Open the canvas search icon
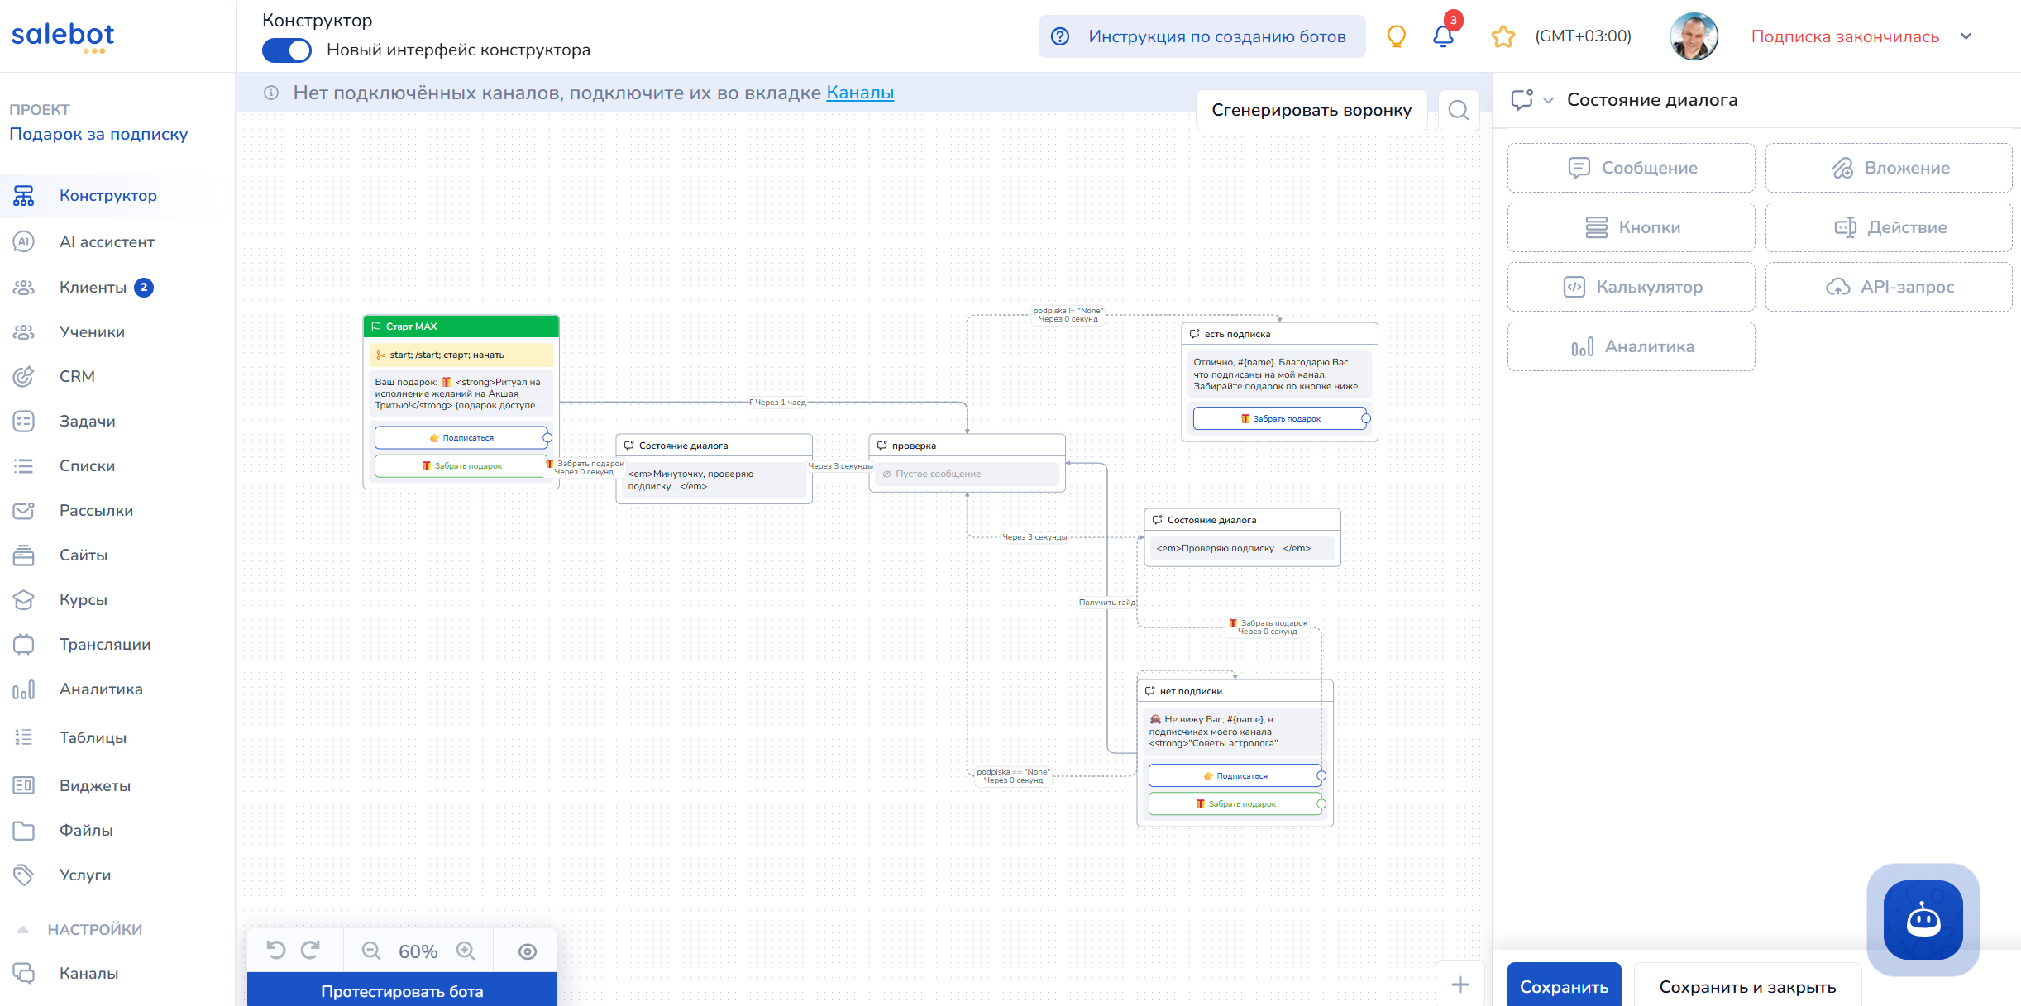 1459,110
